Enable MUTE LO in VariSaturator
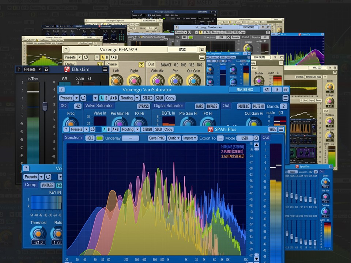 pos(244,106)
